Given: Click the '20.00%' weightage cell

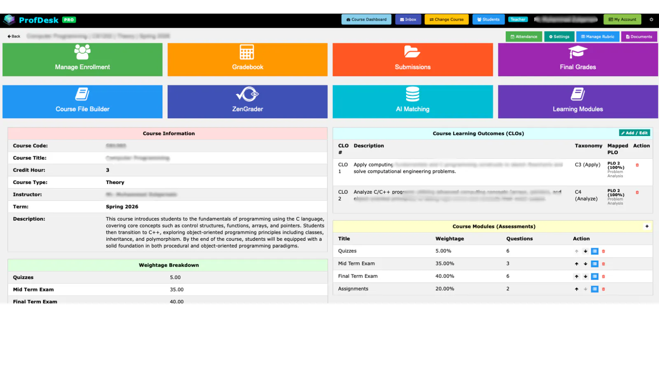Looking at the screenshot, I should point(445,289).
